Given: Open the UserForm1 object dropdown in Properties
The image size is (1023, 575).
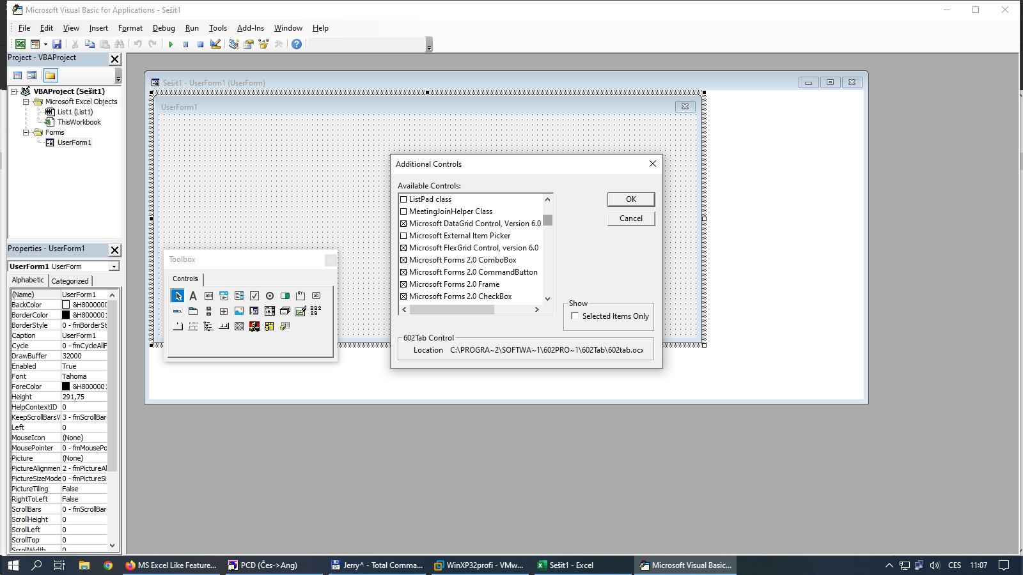Looking at the screenshot, I should (114, 266).
